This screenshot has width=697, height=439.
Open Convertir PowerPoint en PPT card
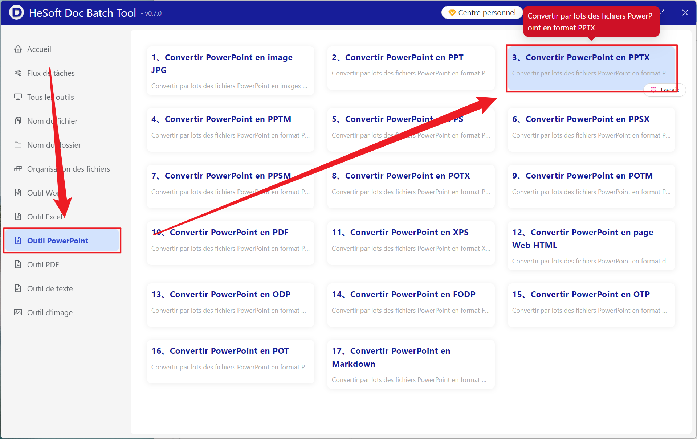(411, 68)
